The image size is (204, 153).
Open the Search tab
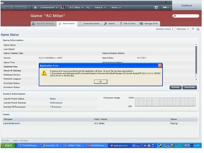pyautogui.click(x=109, y=24)
